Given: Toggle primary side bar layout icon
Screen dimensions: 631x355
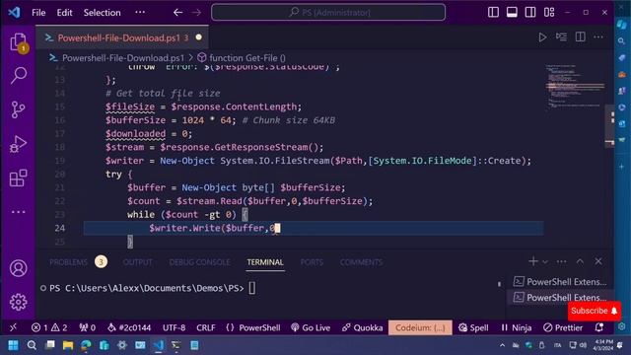Looking at the screenshot, I should pyautogui.click(x=493, y=13).
